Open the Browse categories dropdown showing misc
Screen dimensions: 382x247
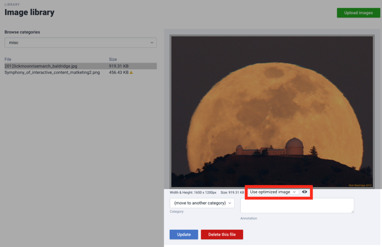tap(81, 43)
